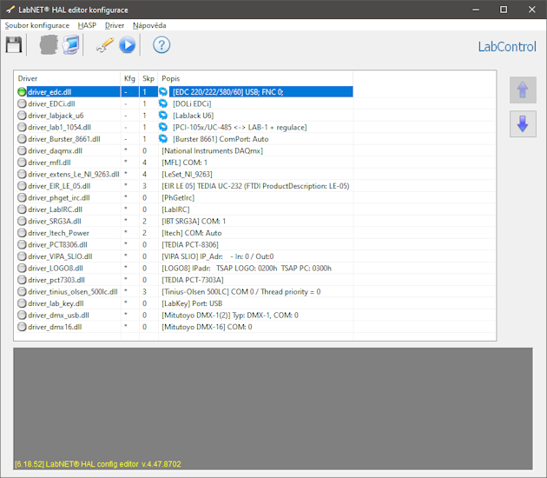Click the status circle of driver_SRG3A.dll

coord(22,221)
